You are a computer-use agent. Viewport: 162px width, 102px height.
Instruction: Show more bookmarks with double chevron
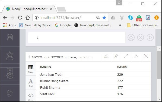click(x=120, y=25)
